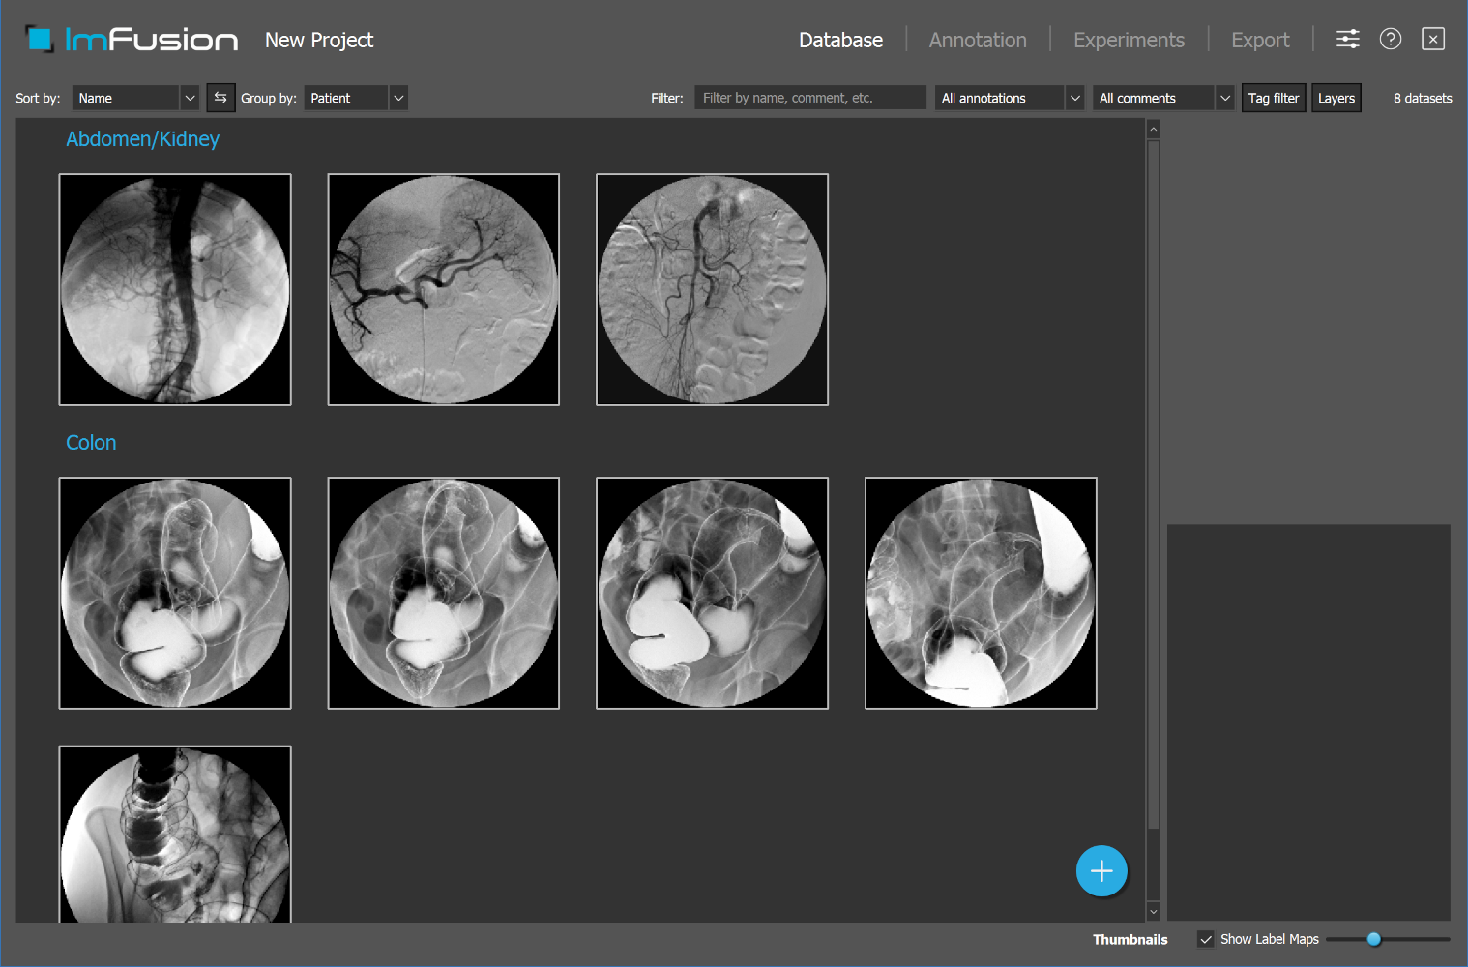Open the Group by Patient dropdown

pyautogui.click(x=356, y=98)
